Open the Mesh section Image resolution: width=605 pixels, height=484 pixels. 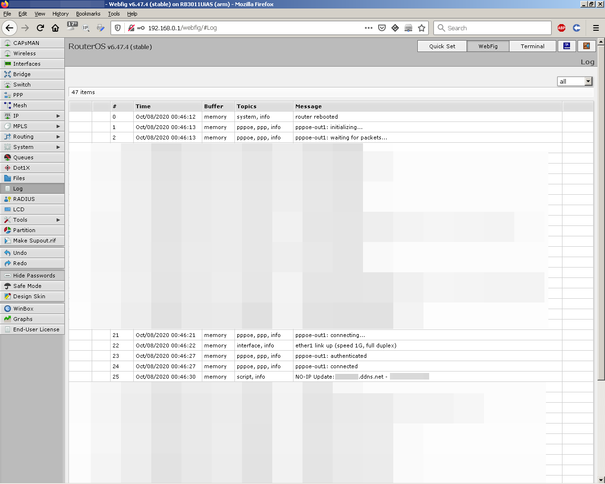[32, 105]
